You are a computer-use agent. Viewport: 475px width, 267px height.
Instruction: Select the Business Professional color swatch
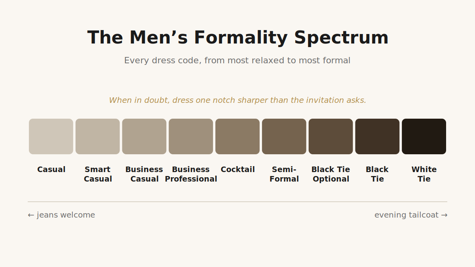[x=191, y=136]
